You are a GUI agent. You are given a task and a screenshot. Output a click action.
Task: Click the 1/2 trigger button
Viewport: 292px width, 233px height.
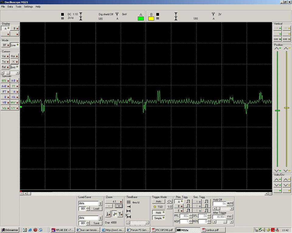coord(169,207)
